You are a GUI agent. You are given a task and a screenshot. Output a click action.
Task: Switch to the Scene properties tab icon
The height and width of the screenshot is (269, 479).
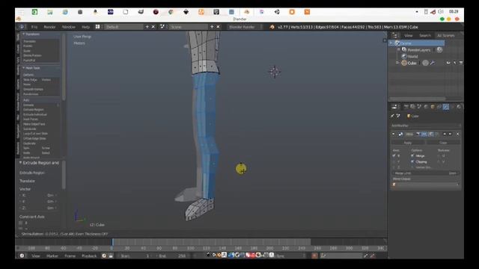pyautogui.click(x=419, y=107)
